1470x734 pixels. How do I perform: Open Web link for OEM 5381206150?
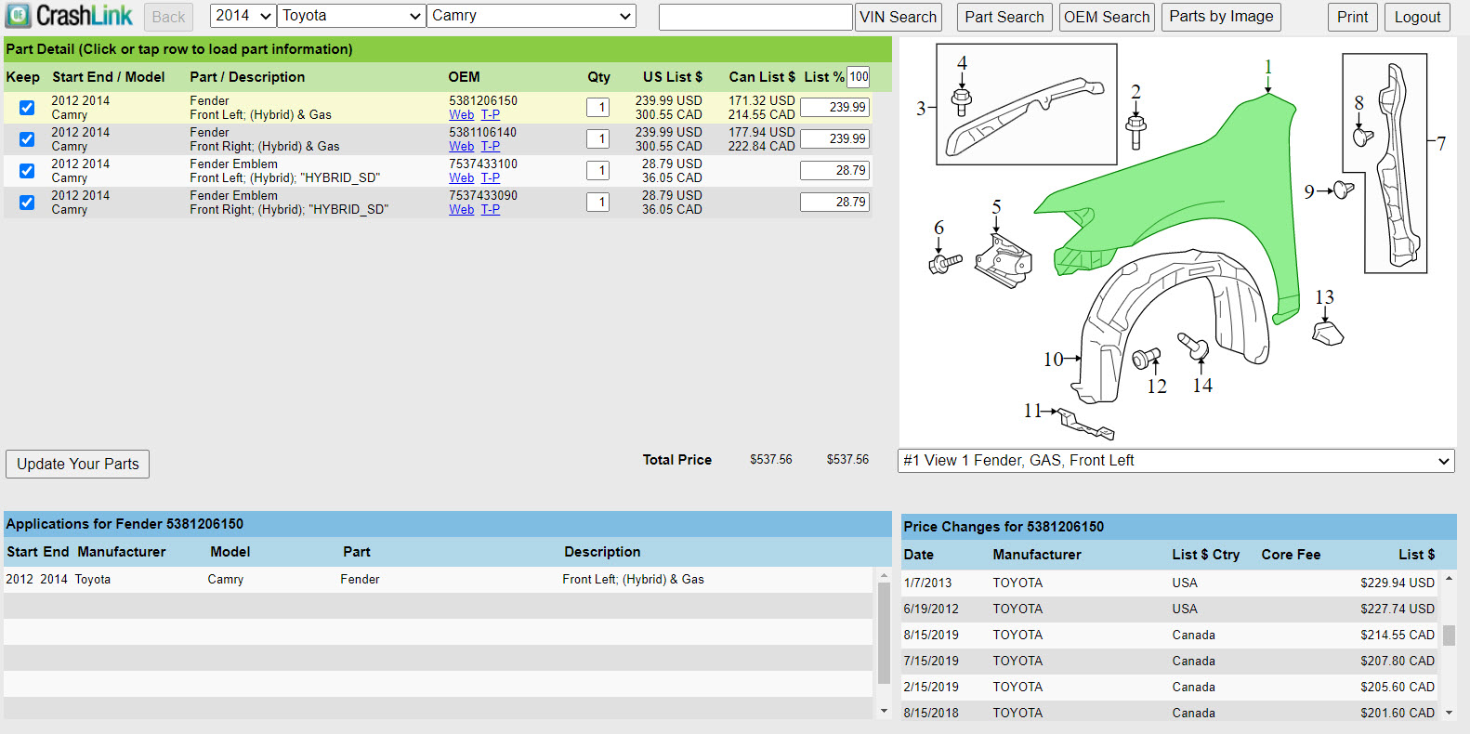tap(462, 115)
